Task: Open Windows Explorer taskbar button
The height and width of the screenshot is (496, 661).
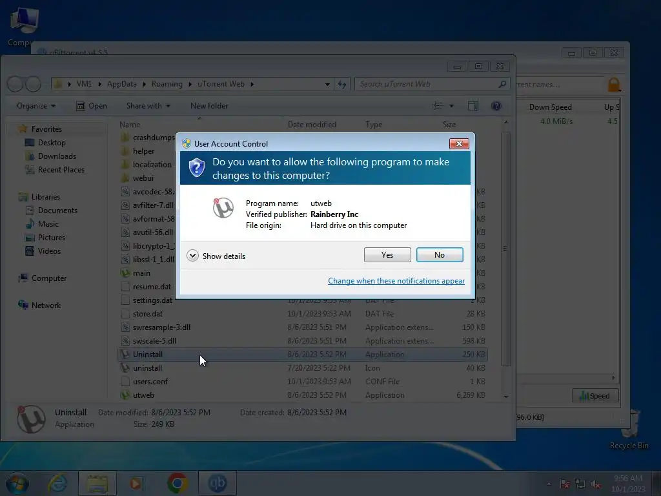Action: tap(97, 483)
